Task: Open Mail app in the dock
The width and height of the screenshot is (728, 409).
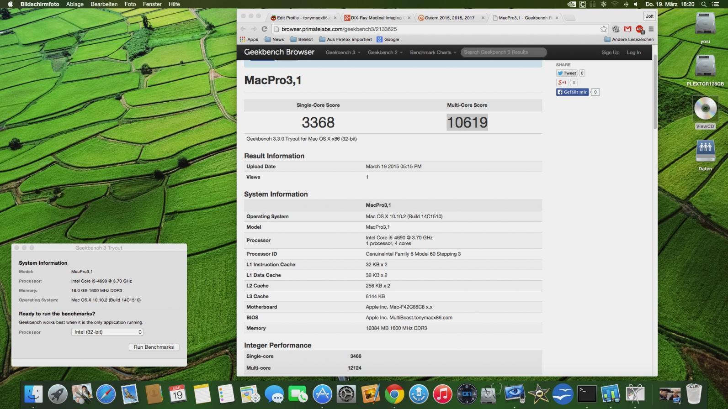Action: [x=130, y=393]
